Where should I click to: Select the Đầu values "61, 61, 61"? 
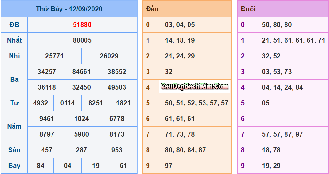point(180,119)
